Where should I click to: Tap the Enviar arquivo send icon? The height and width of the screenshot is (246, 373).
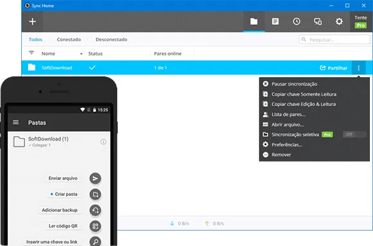[x=95, y=179]
